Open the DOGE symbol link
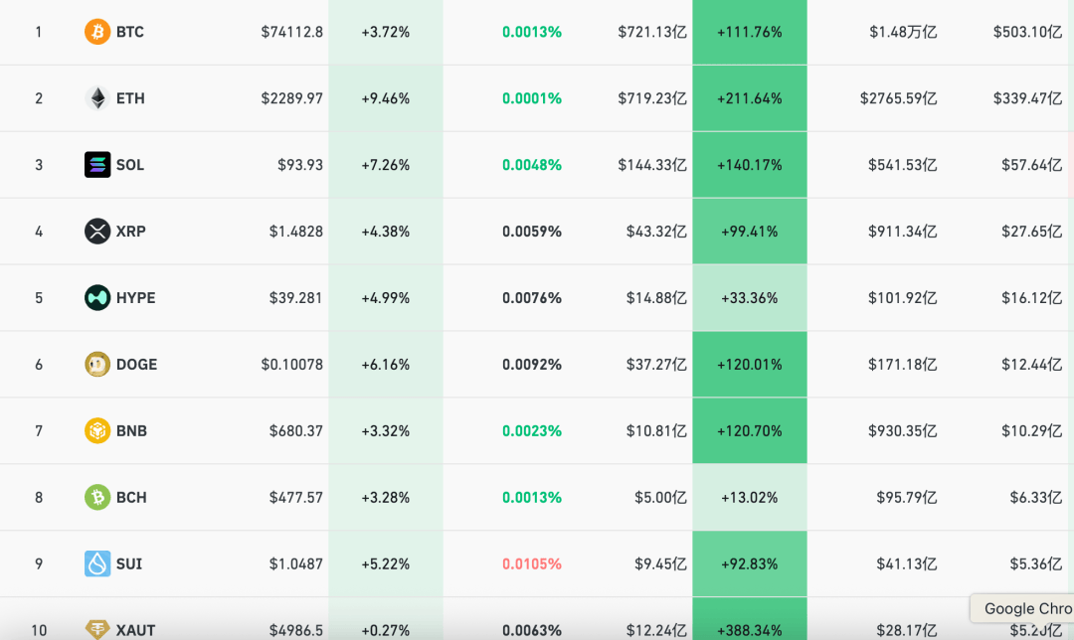 [x=136, y=365]
